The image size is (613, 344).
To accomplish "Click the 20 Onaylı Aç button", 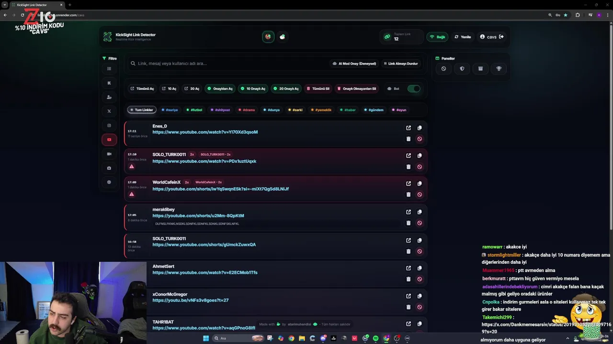I will [x=286, y=89].
